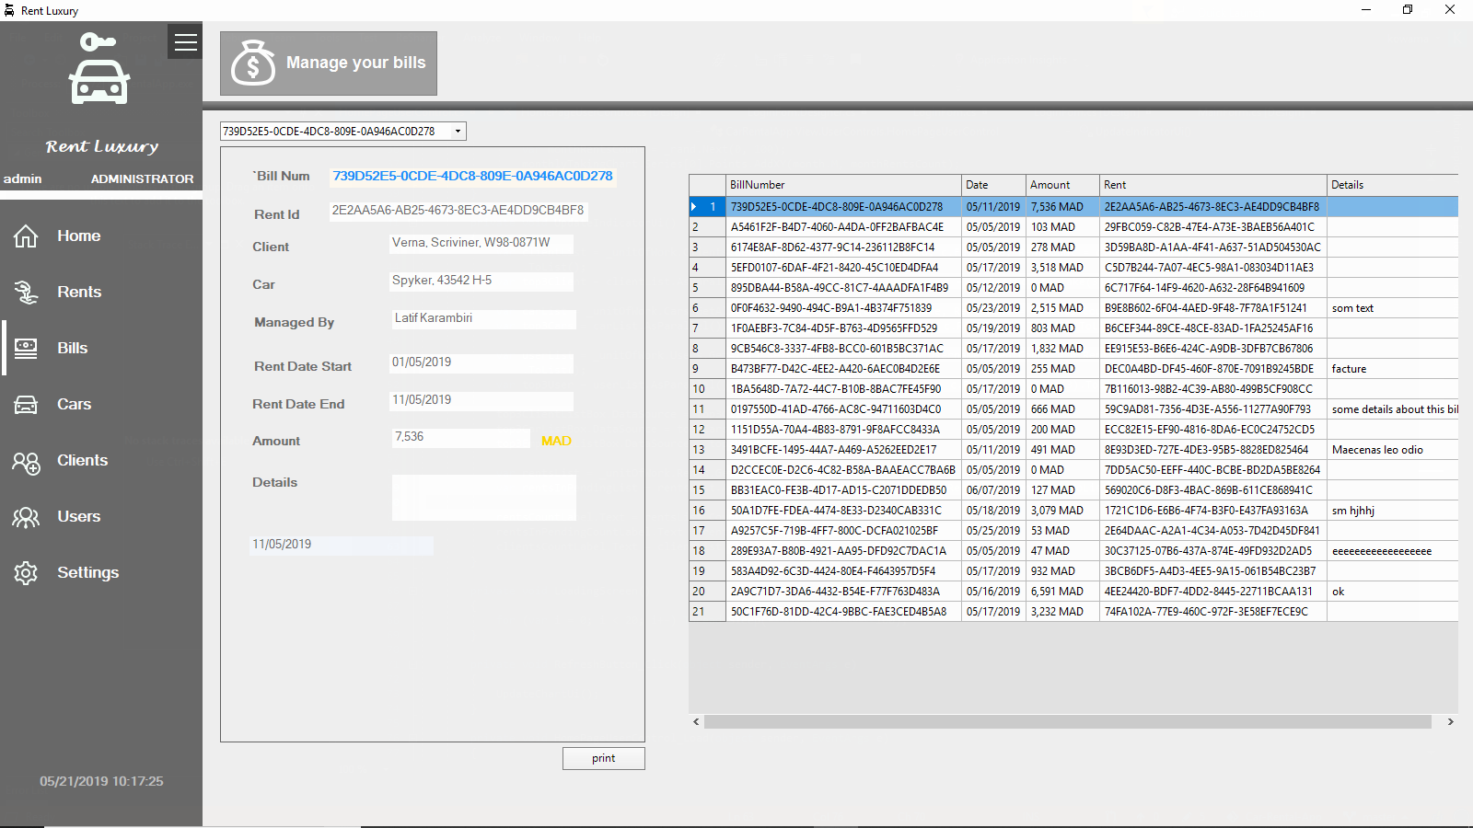Select bill A5461F2F-B4D7-4060-A4DA-0FF2BAFBAC4E row
The width and height of the screenshot is (1473, 828).
click(x=1073, y=227)
